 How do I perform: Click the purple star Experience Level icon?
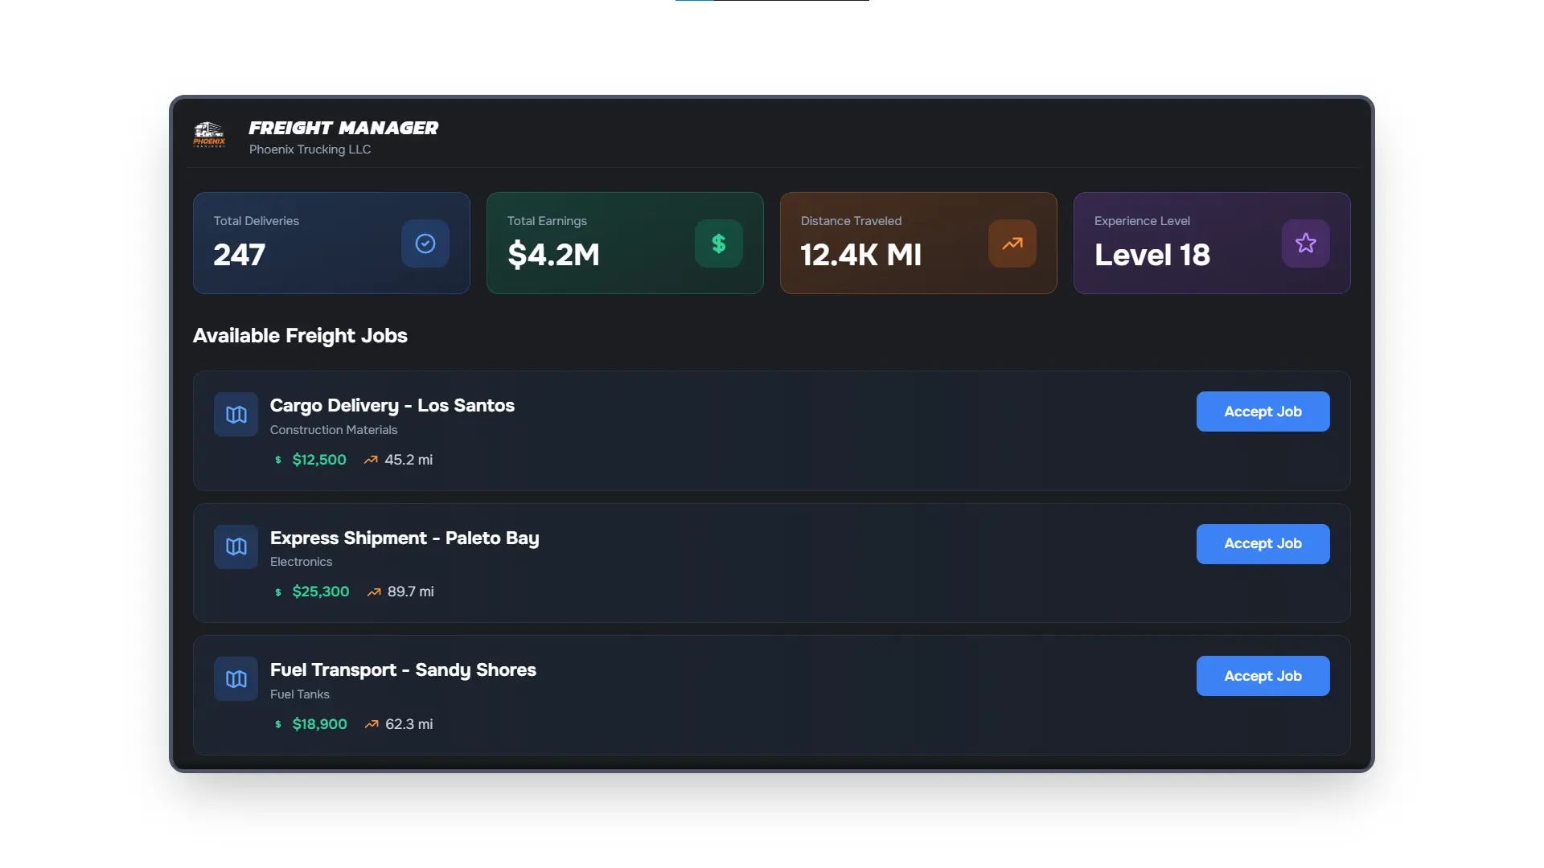(x=1305, y=244)
